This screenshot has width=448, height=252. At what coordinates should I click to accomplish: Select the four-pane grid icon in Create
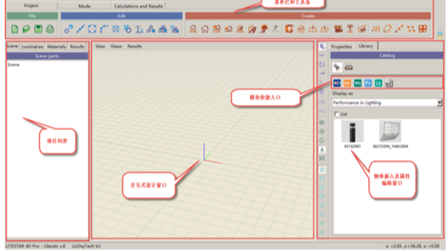click(423, 29)
